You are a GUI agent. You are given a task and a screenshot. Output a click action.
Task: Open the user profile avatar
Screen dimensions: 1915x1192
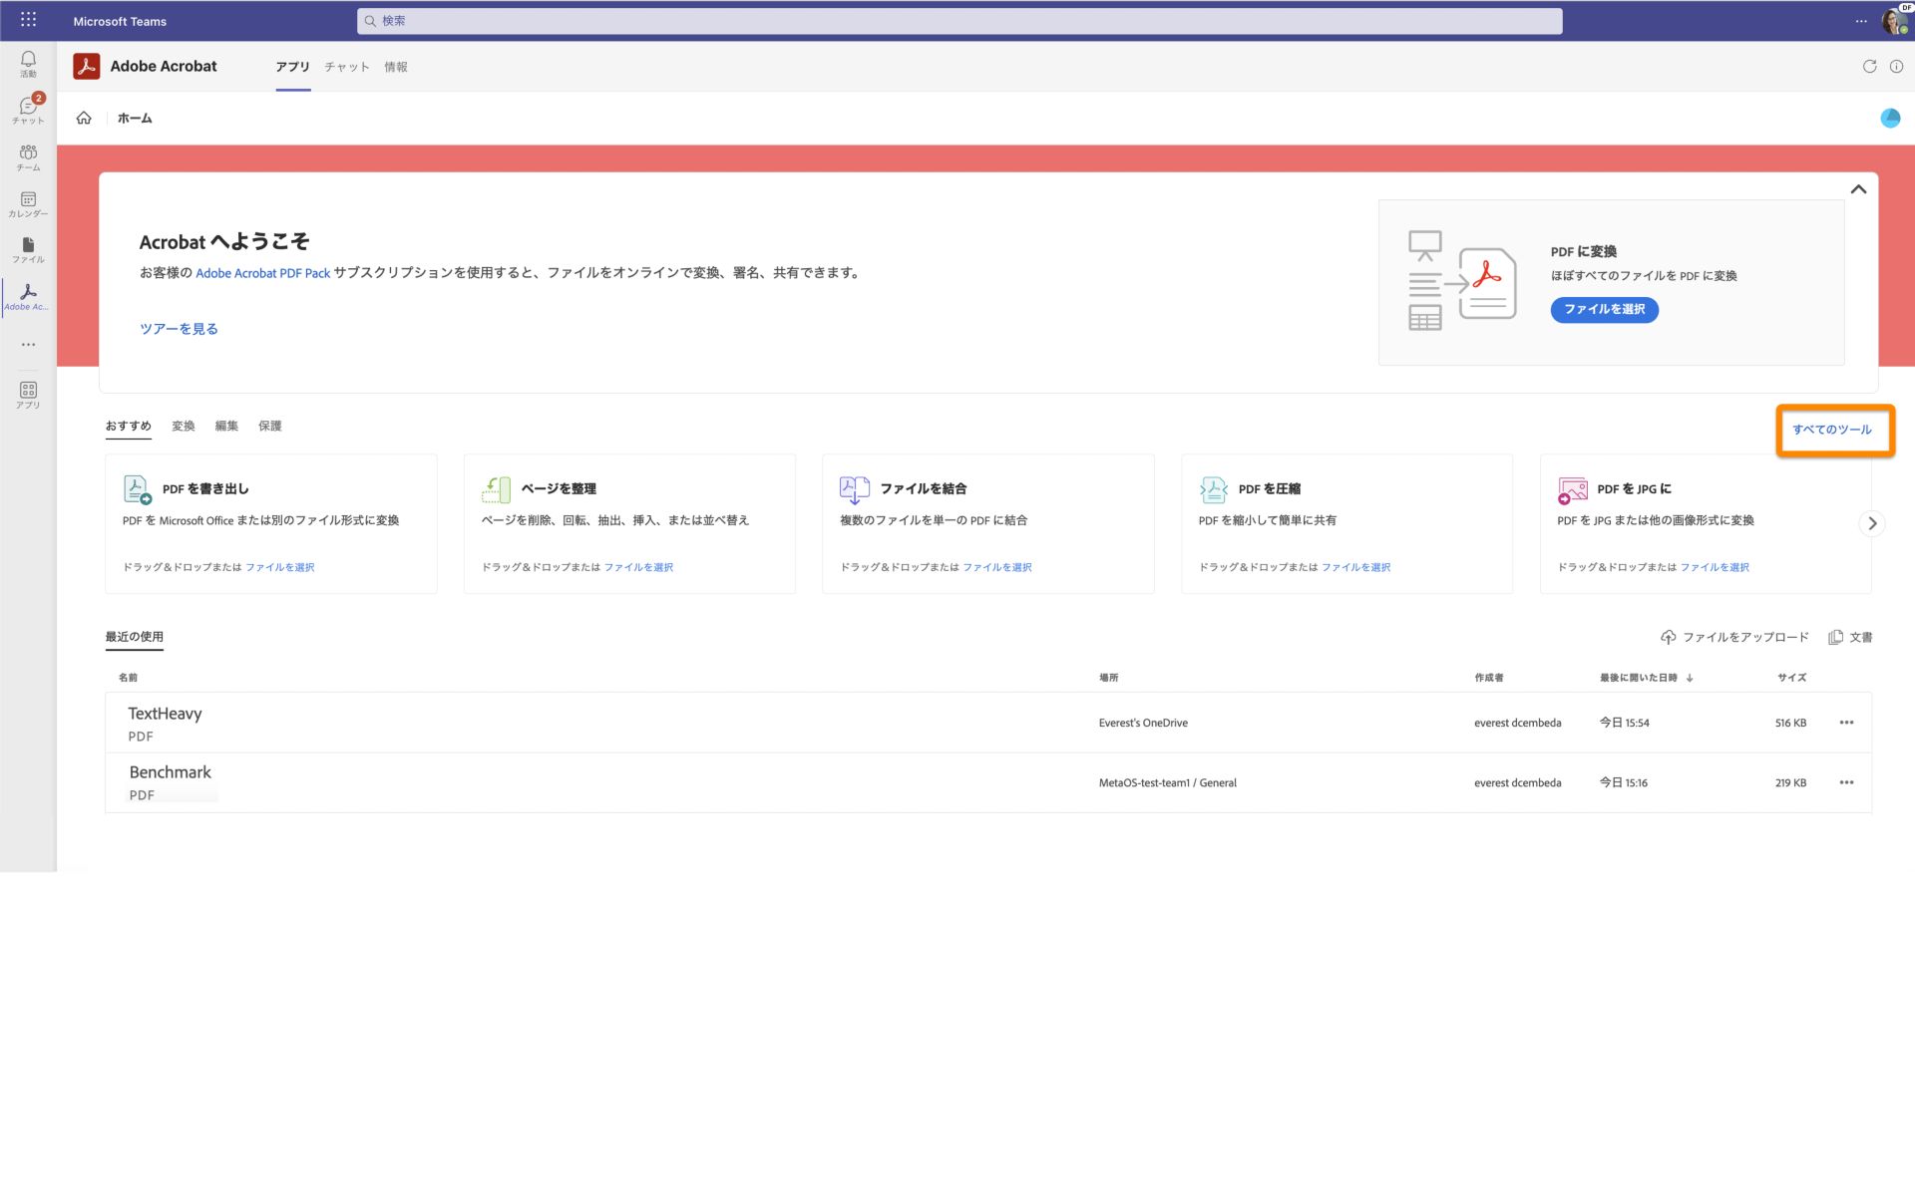pyautogui.click(x=1894, y=21)
